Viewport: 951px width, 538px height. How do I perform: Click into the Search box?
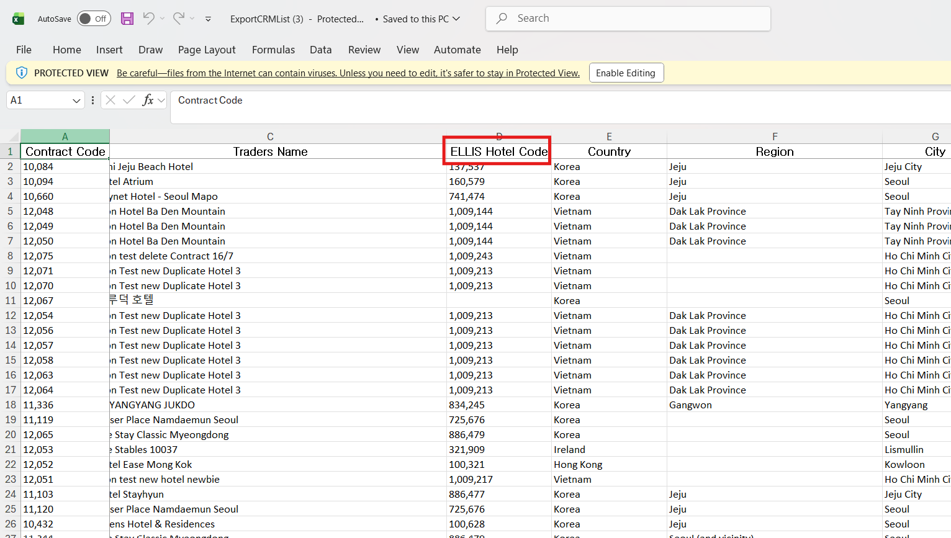click(628, 19)
